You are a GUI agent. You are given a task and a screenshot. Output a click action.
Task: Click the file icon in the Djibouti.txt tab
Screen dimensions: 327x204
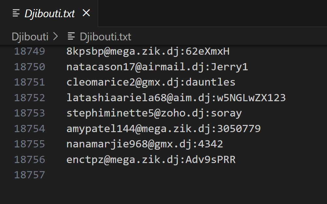point(16,13)
